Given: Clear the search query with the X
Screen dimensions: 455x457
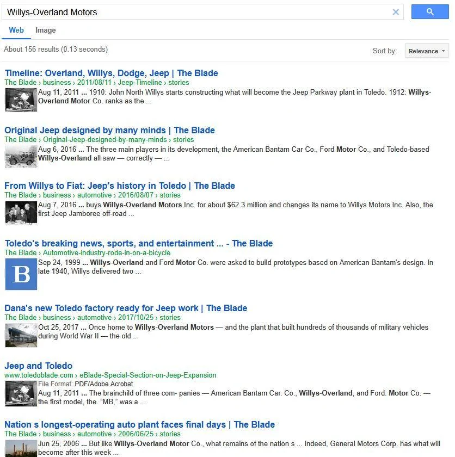Looking at the screenshot, I should tap(396, 12).
